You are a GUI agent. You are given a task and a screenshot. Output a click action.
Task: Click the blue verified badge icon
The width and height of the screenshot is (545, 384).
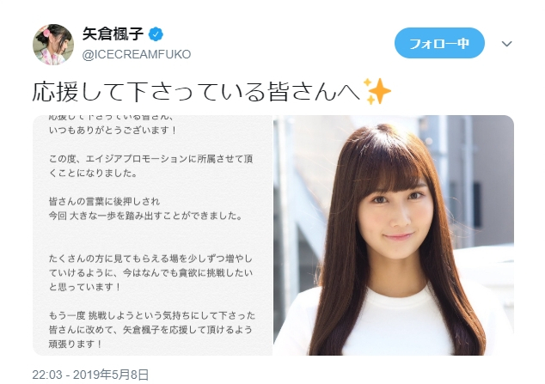pyautogui.click(x=156, y=34)
